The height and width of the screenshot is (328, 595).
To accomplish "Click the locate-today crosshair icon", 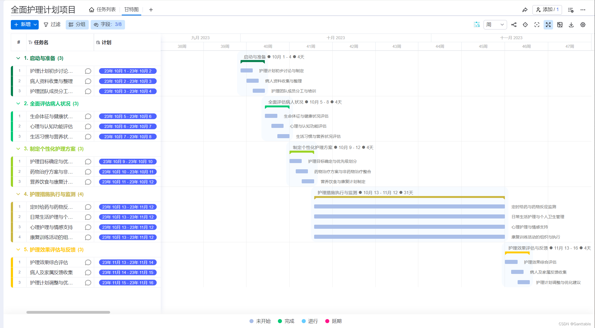I will [525, 25].
